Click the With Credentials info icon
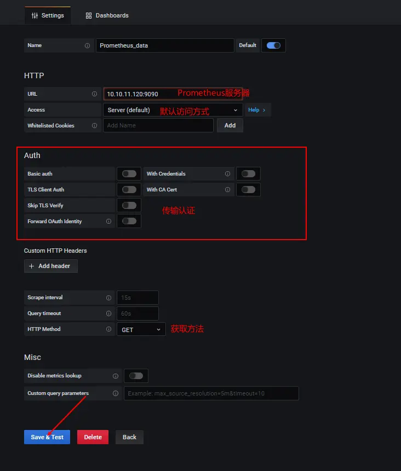401x471 pixels. (227, 174)
